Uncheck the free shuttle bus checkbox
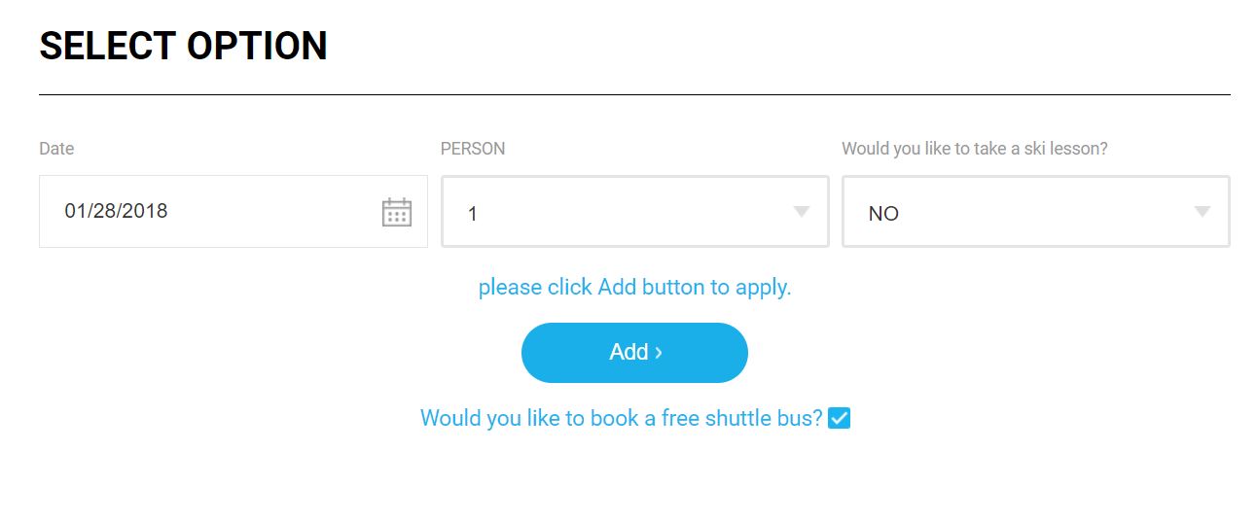Image resolution: width=1257 pixels, height=521 pixels. [x=839, y=418]
